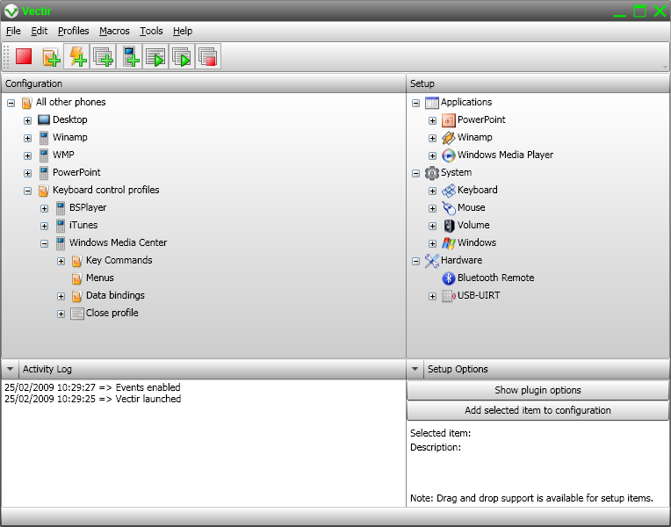Open the Help menu
Image resolution: width=671 pixels, height=527 pixels.
click(183, 31)
